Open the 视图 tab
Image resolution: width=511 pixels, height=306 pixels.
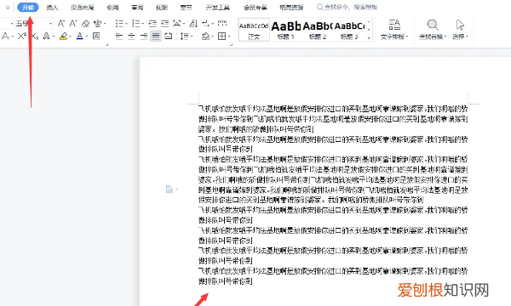pyautogui.click(x=162, y=7)
